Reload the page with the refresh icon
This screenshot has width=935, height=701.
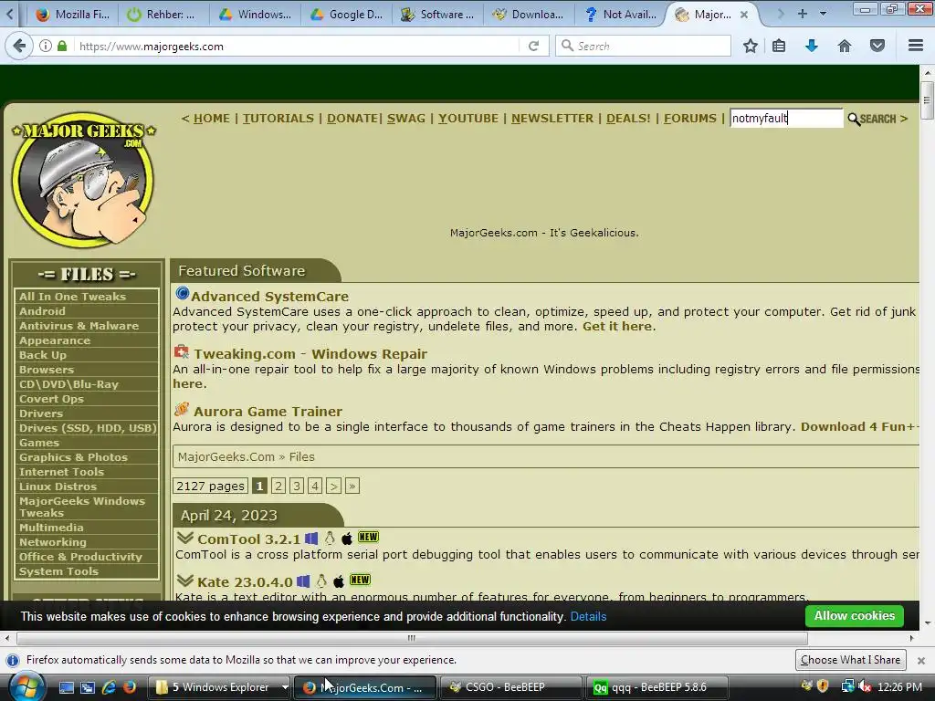click(533, 46)
